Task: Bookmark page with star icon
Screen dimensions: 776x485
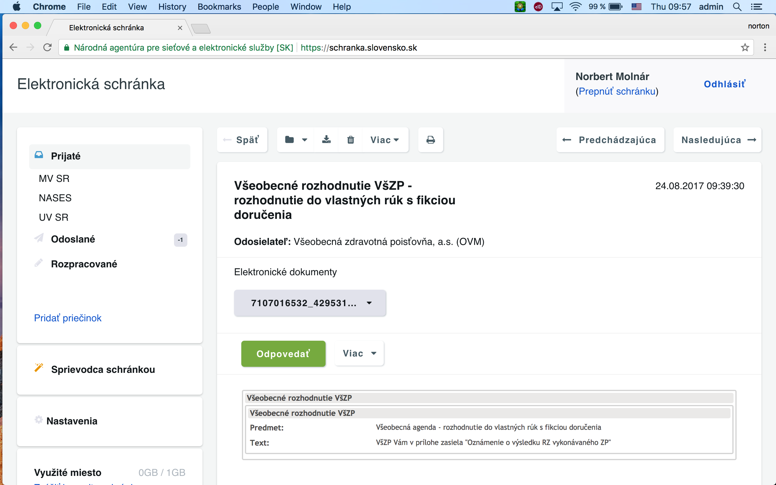Action: tap(744, 48)
